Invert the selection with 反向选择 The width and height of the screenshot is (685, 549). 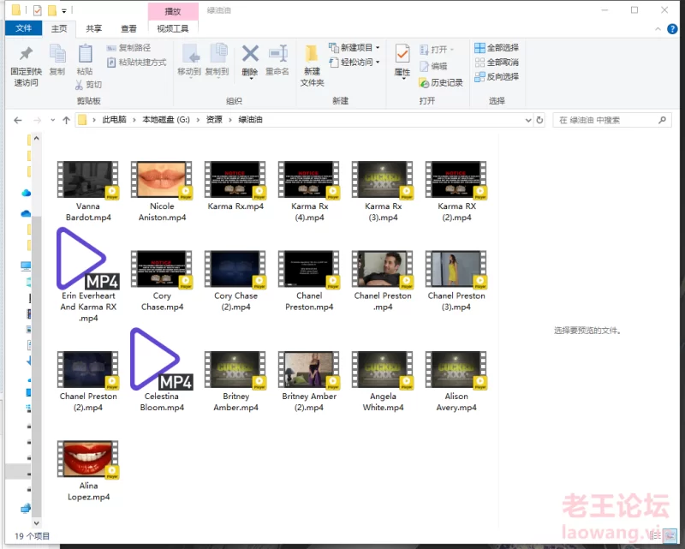pyautogui.click(x=497, y=76)
